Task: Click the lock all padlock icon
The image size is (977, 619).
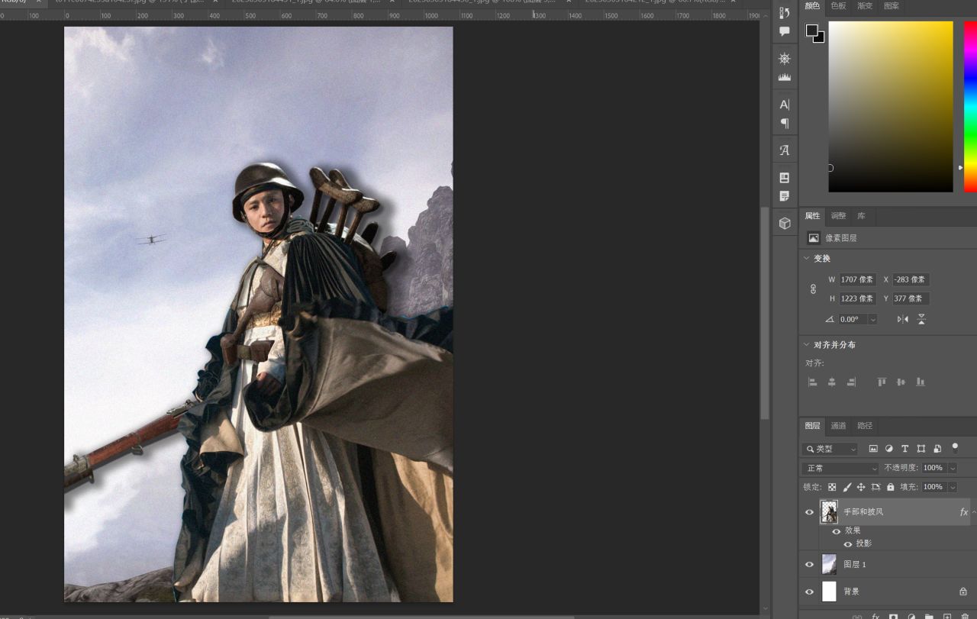Action: pyautogui.click(x=890, y=487)
